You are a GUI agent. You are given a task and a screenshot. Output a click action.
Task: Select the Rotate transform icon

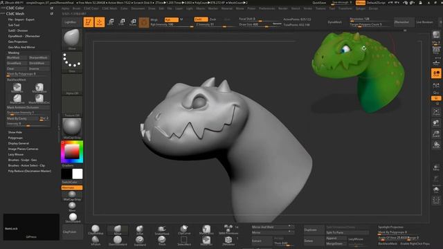133,22
